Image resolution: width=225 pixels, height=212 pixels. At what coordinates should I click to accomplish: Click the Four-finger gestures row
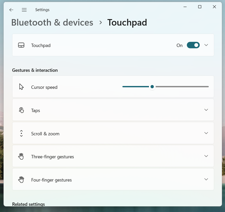click(113, 179)
